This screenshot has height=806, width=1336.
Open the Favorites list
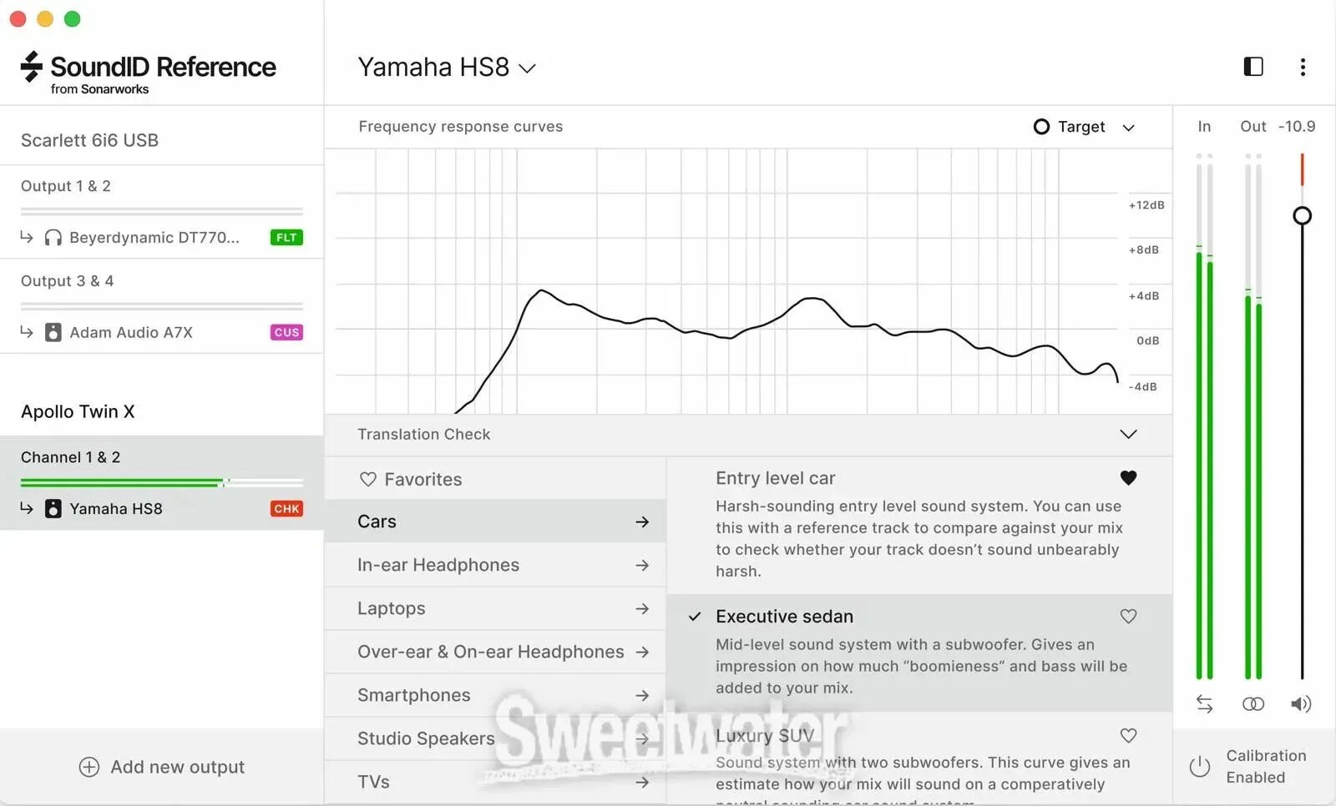[422, 479]
